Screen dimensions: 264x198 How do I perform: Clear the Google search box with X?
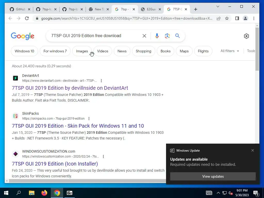144,36
